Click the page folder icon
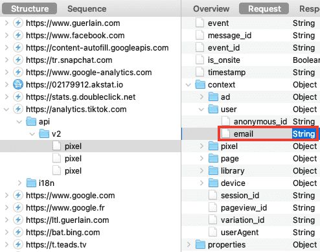320x252 pixels. coord(213,158)
